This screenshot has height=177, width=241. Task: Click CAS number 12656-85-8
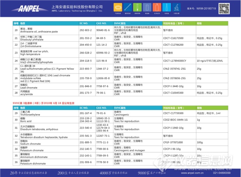pos(103,78)
